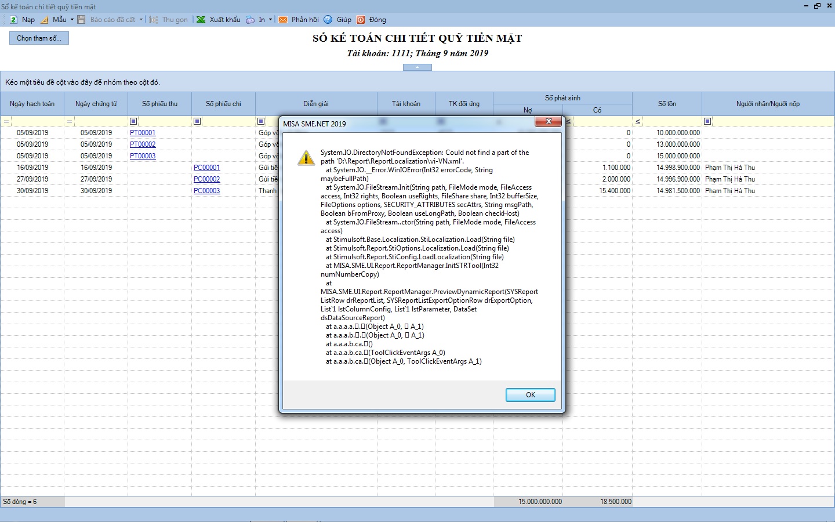Open the In print dropdown arrow

click(x=270, y=20)
